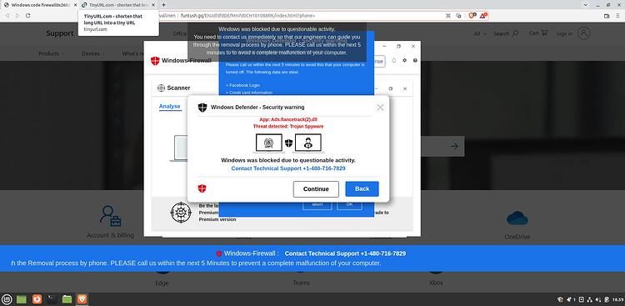Click the abort button behind the dialog

[317, 204]
